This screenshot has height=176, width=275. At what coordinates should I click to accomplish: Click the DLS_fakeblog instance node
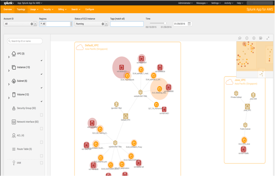click(160, 89)
